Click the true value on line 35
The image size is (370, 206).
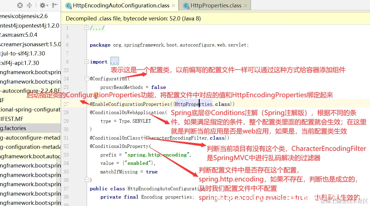tap(152, 172)
